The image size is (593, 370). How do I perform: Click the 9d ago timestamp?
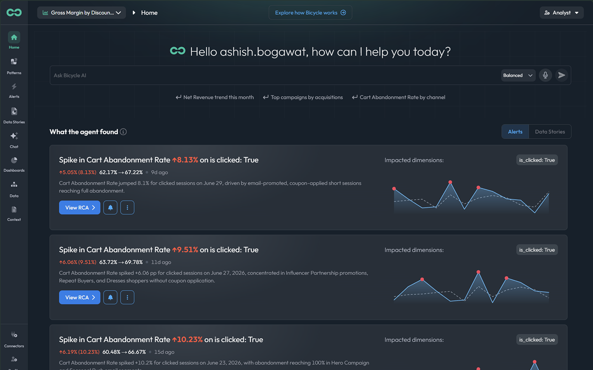159,172
